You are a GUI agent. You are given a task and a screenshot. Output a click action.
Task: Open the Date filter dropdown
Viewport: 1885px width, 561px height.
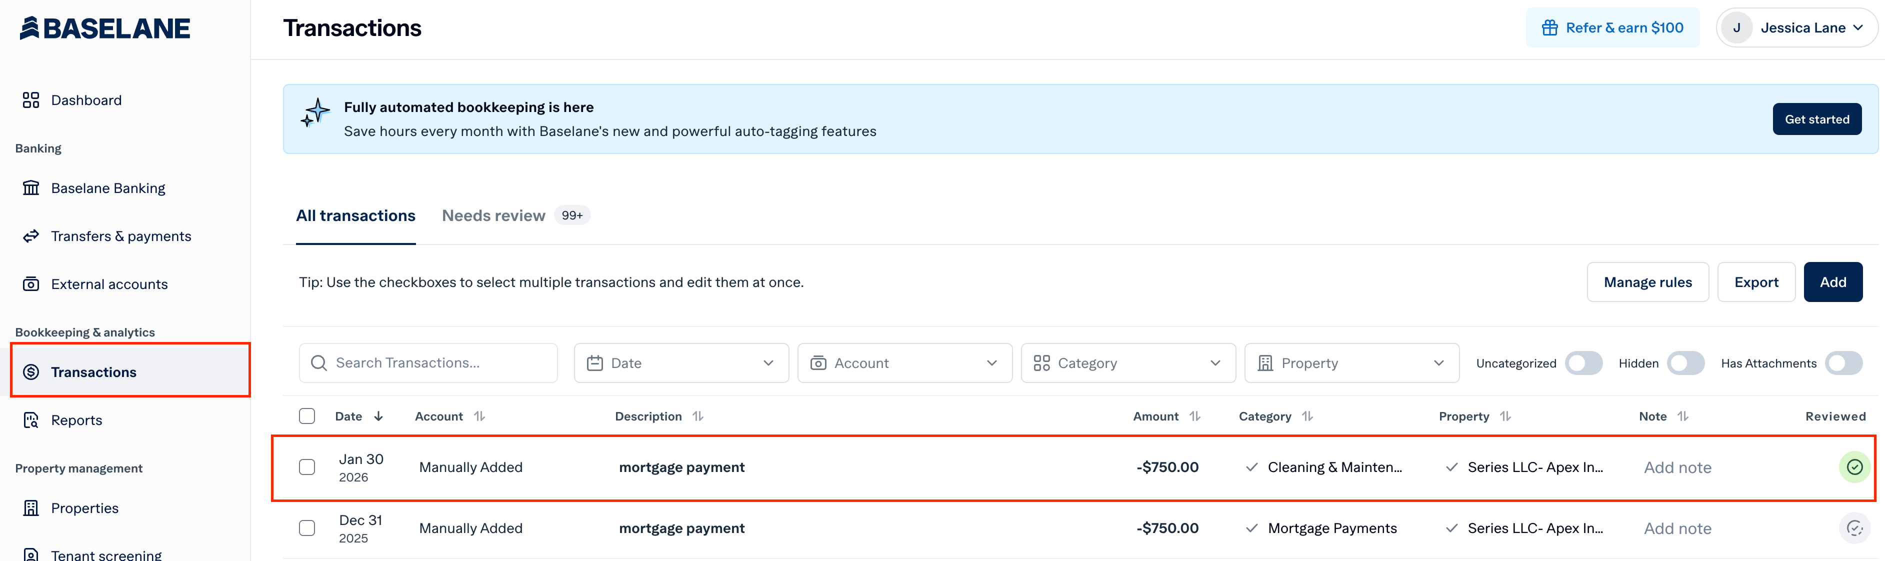(x=680, y=362)
